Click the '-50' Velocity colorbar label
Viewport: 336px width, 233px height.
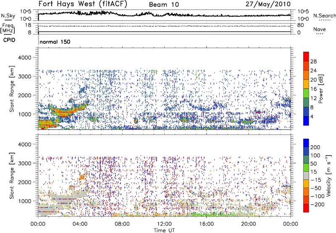pyautogui.click(x=316, y=188)
